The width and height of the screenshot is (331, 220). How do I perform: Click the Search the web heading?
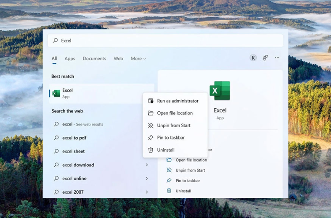[x=68, y=111]
